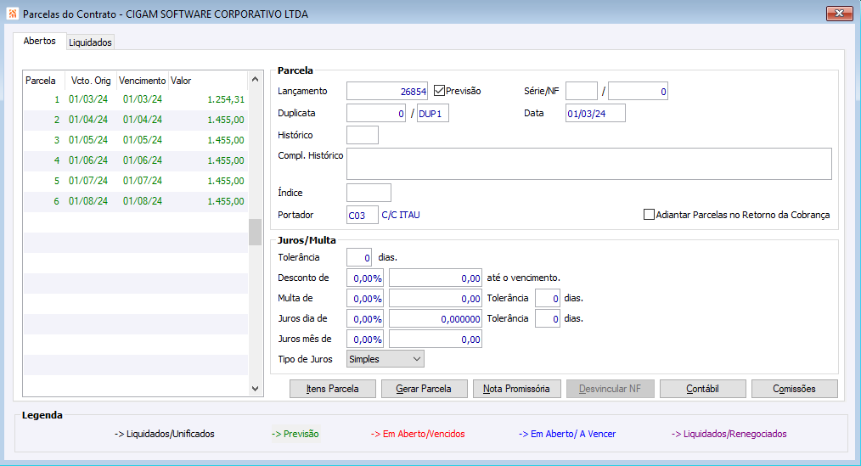Click the Multa de percentage field

pos(365,299)
